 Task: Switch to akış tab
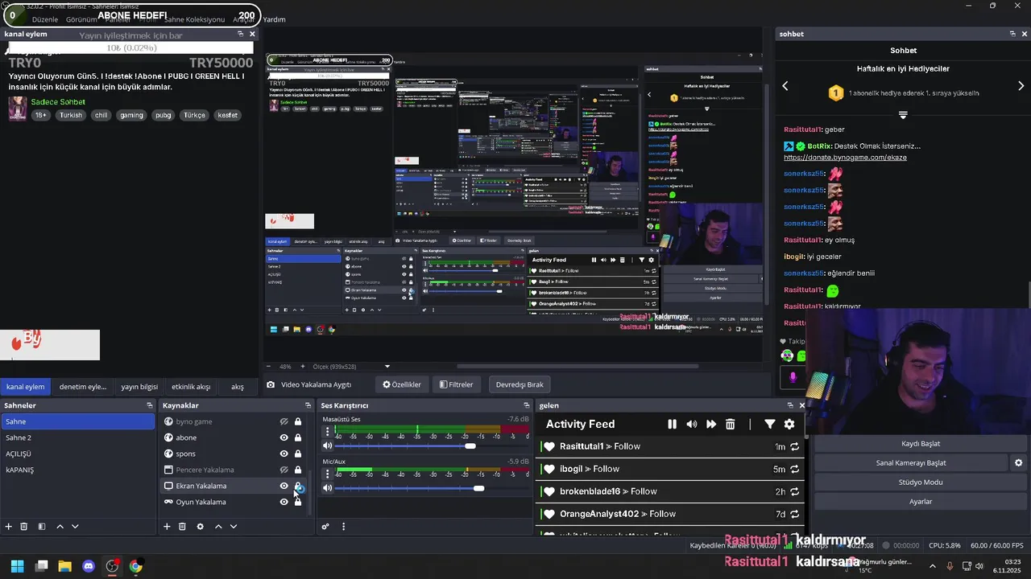[238, 387]
